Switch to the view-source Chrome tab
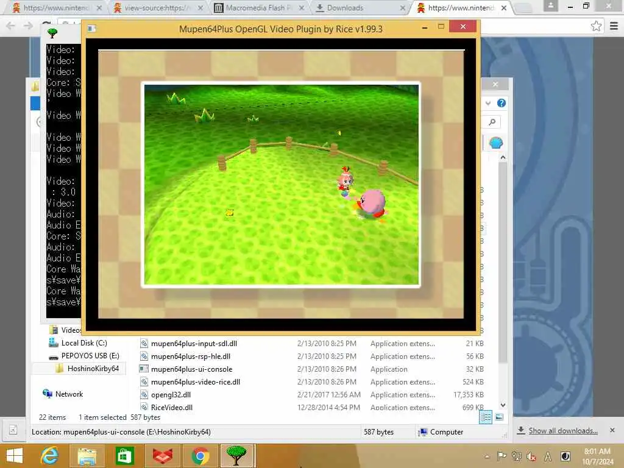This screenshot has width=624, height=468. 157,8
